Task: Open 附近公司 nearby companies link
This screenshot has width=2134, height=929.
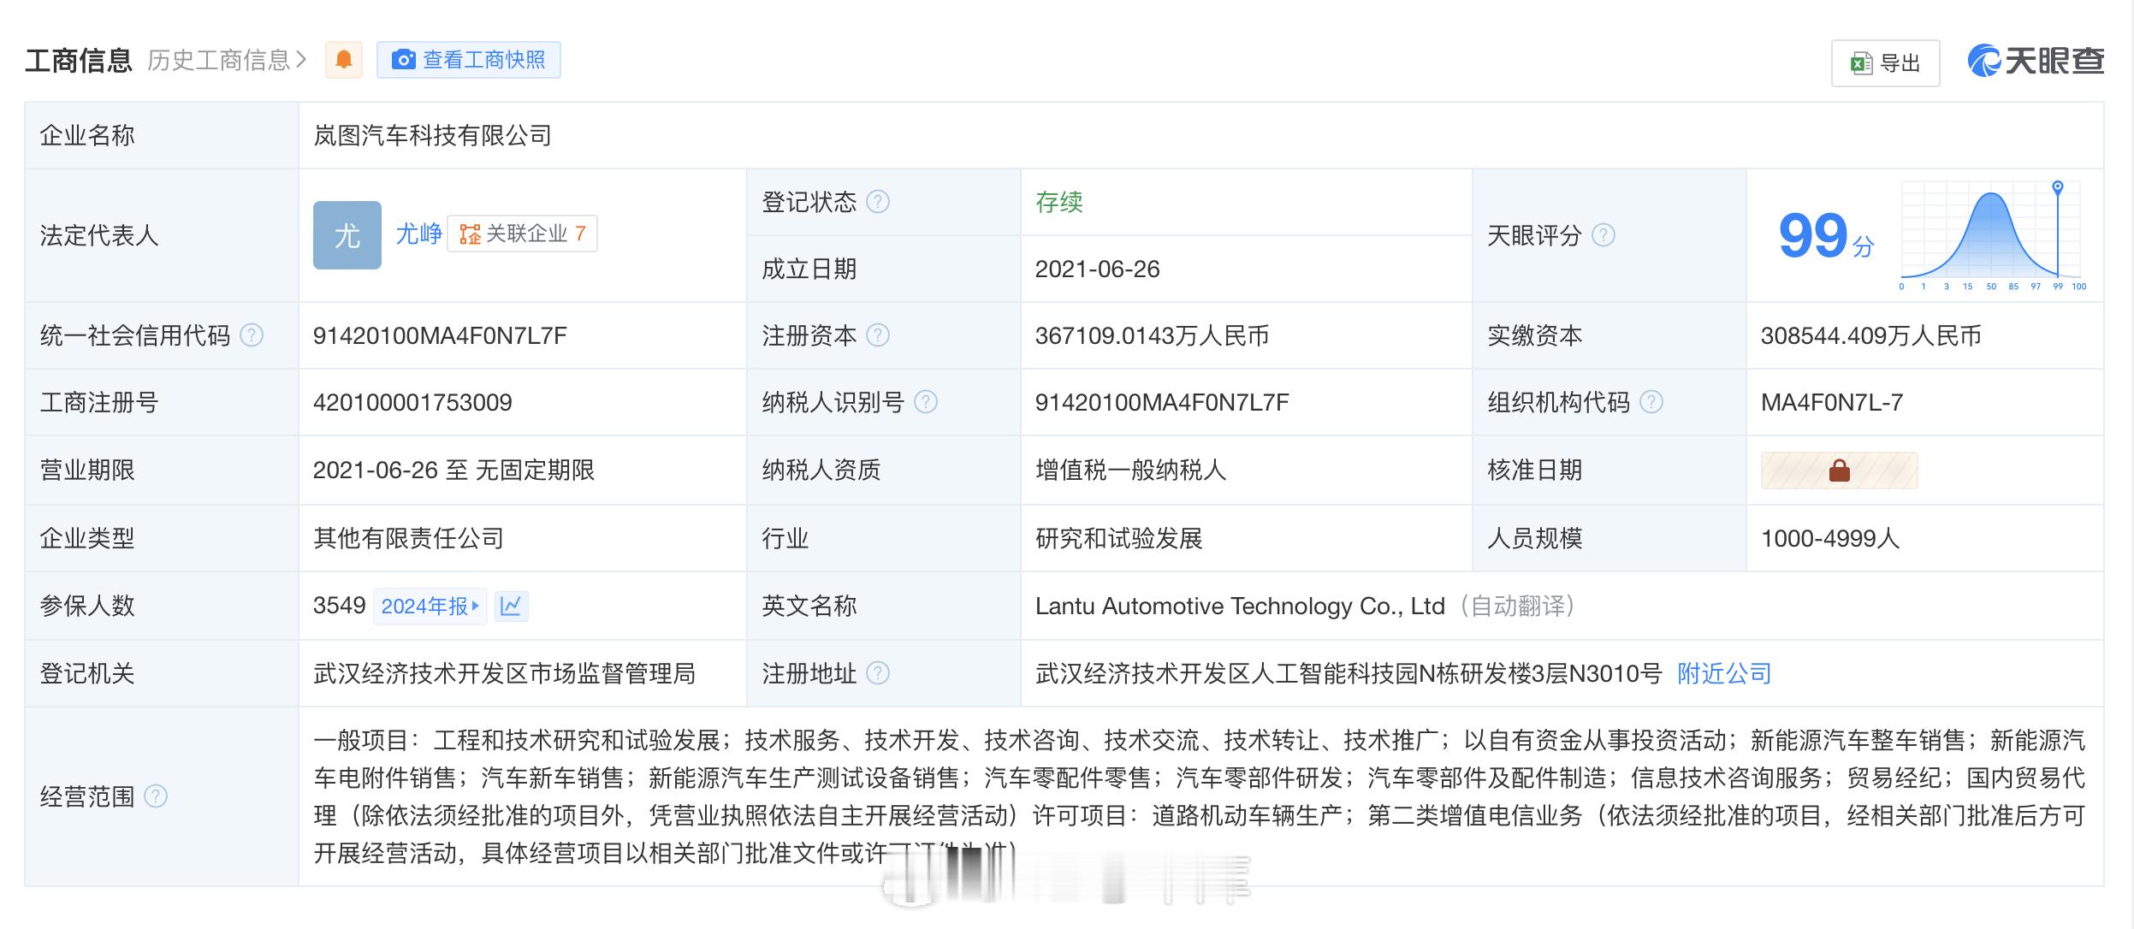Action: (1723, 673)
